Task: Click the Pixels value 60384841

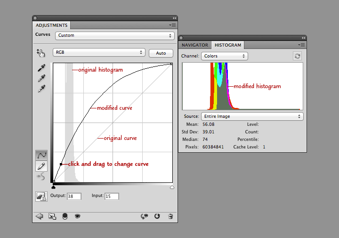Action: (x=213, y=147)
